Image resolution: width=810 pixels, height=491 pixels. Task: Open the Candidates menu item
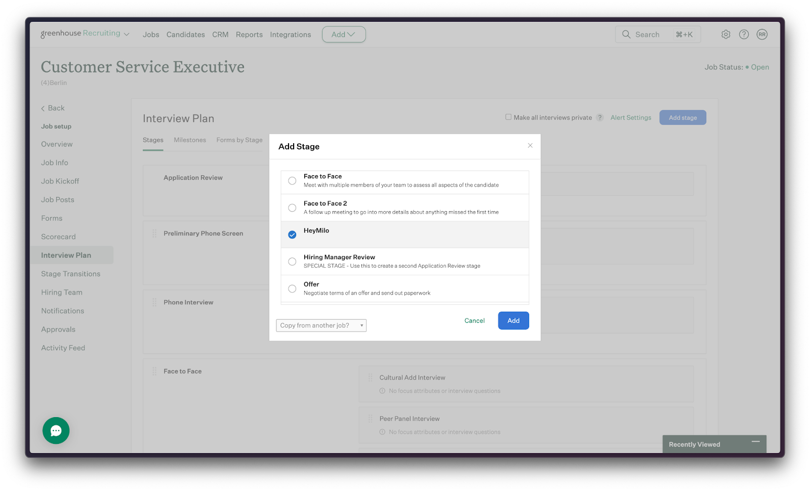click(185, 34)
